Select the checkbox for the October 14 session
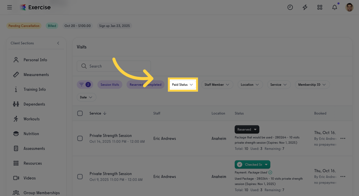 coord(80,138)
